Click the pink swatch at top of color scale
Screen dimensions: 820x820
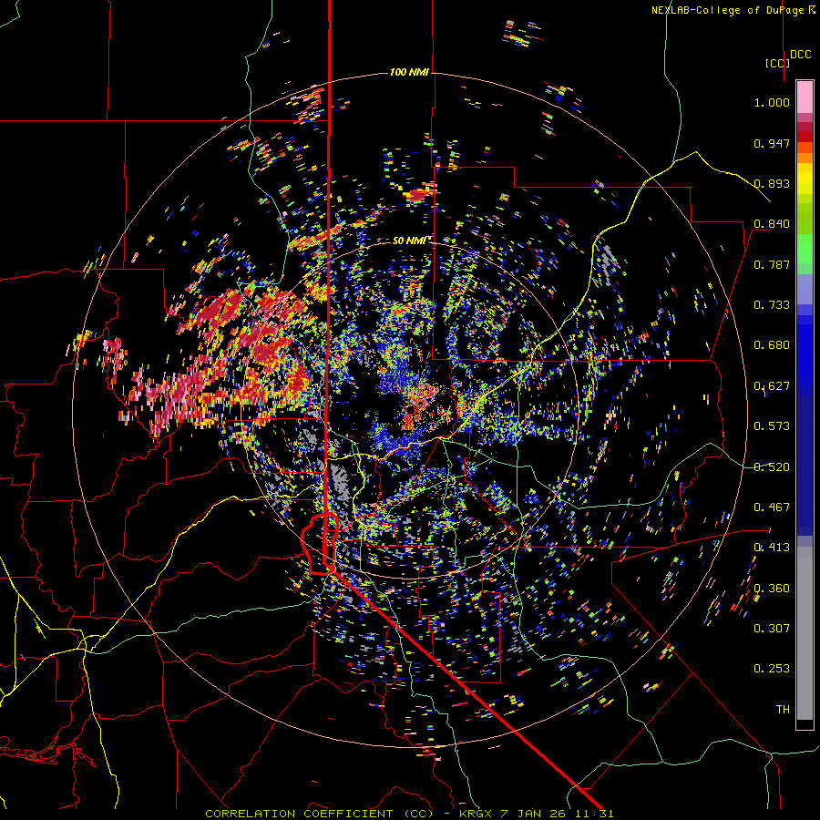pyautogui.click(x=805, y=97)
